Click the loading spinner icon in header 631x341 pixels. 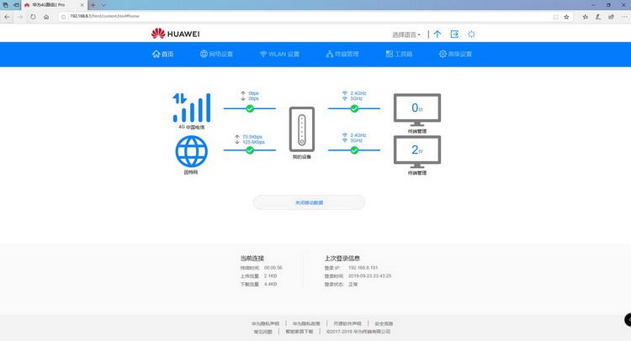click(471, 34)
